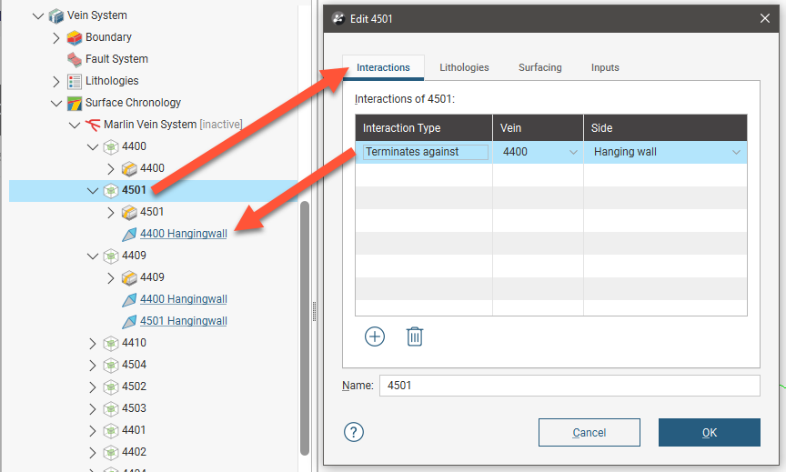Click the Marlin Vein System icon
Viewport: 786px width, 472px height.
tap(93, 125)
